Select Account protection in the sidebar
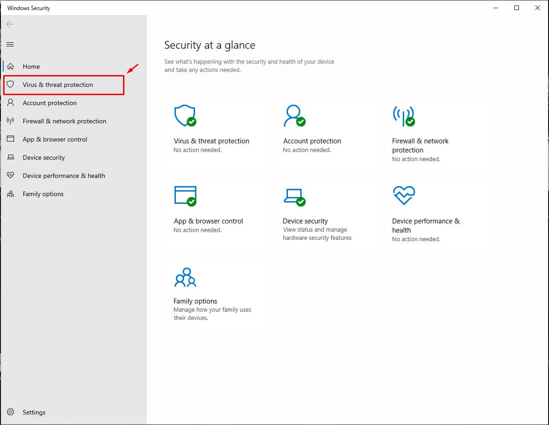Viewport: 549px width, 425px height. click(x=50, y=103)
